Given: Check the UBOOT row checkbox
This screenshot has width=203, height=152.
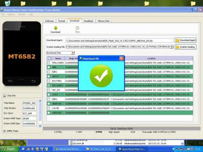Looking at the screenshot, I should [x=49, y=76].
